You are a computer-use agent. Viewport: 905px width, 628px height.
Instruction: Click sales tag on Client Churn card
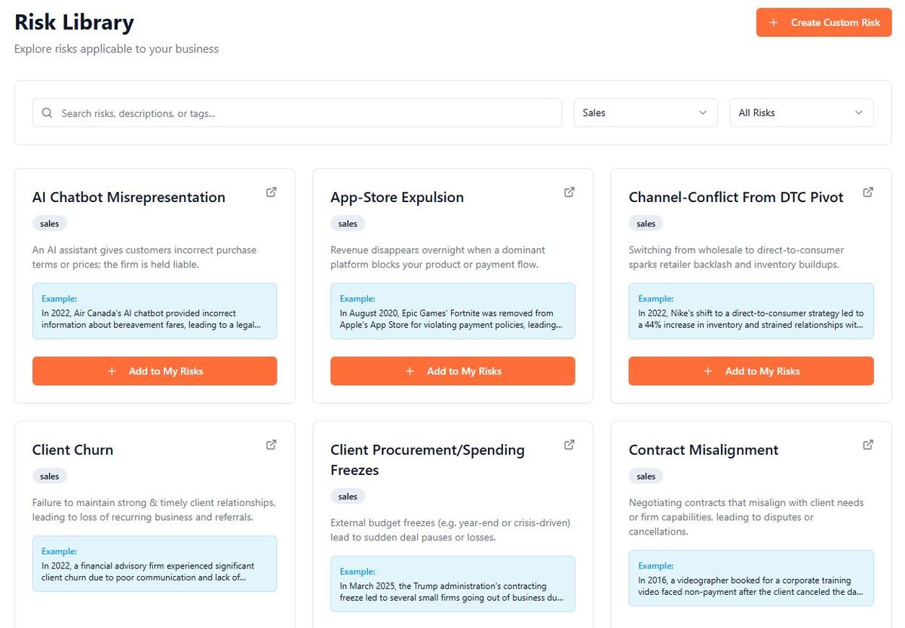(x=50, y=476)
